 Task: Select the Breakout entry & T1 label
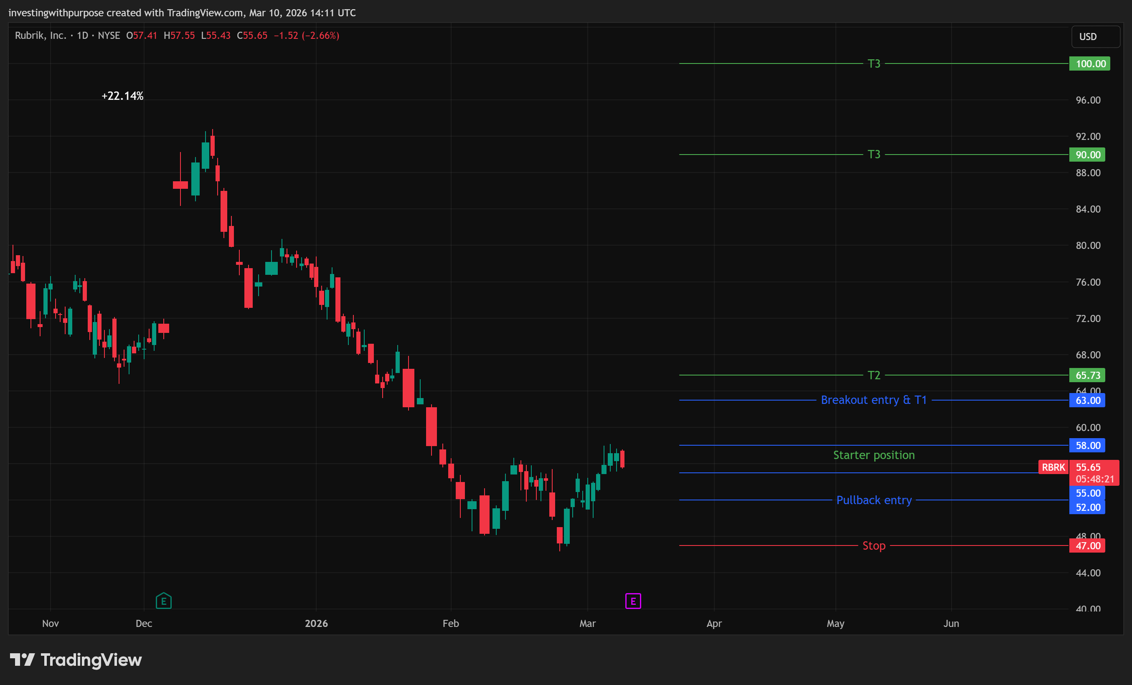pyautogui.click(x=873, y=400)
